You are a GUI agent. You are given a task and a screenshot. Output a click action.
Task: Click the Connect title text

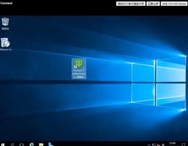tap(6, 3)
